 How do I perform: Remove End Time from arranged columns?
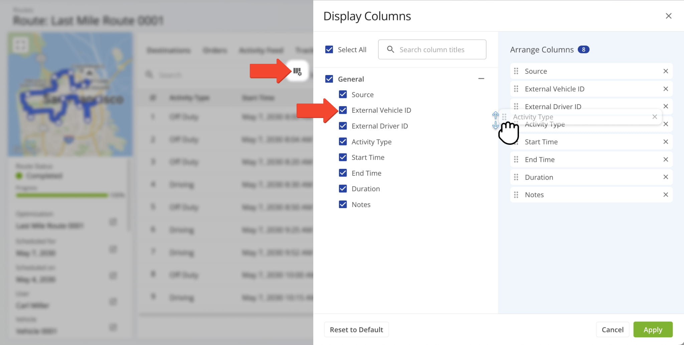click(x=665, y=159)
